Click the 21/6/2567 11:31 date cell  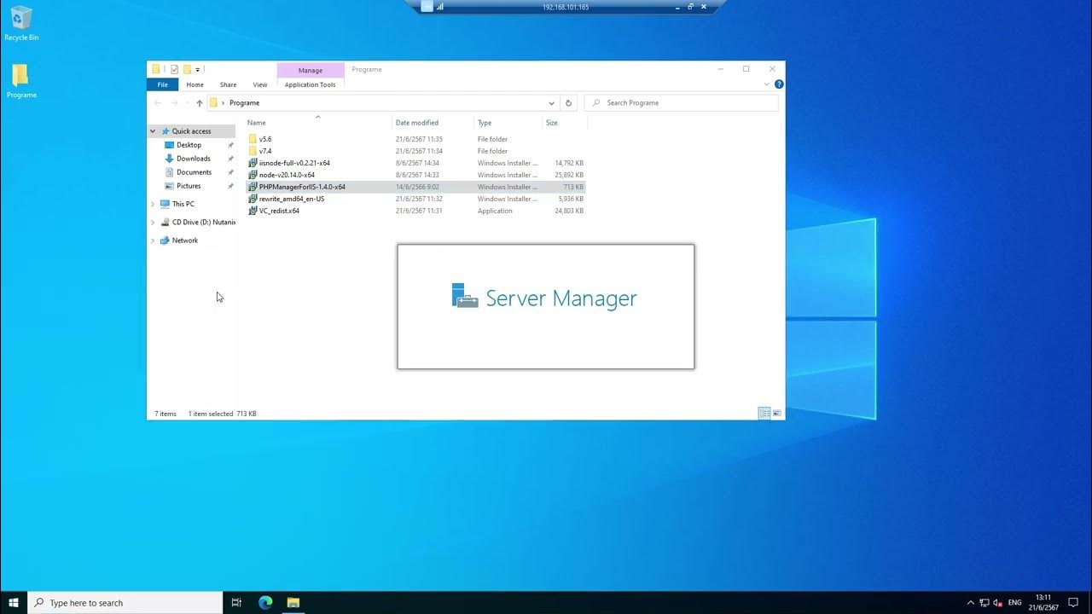[419, 211]
